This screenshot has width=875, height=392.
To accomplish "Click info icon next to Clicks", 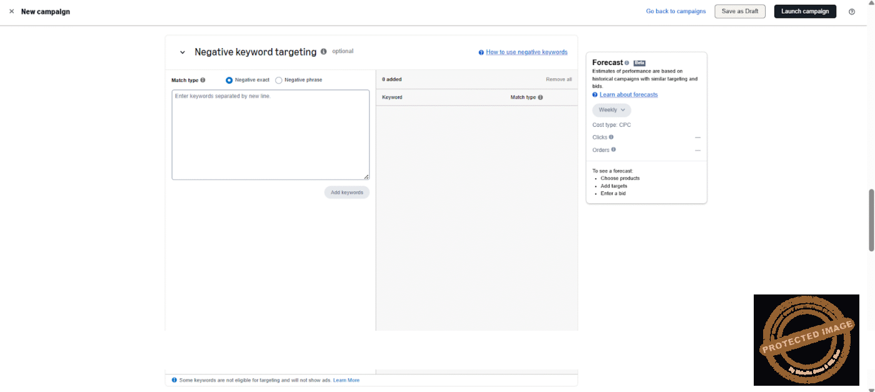I will pos(611,137).
